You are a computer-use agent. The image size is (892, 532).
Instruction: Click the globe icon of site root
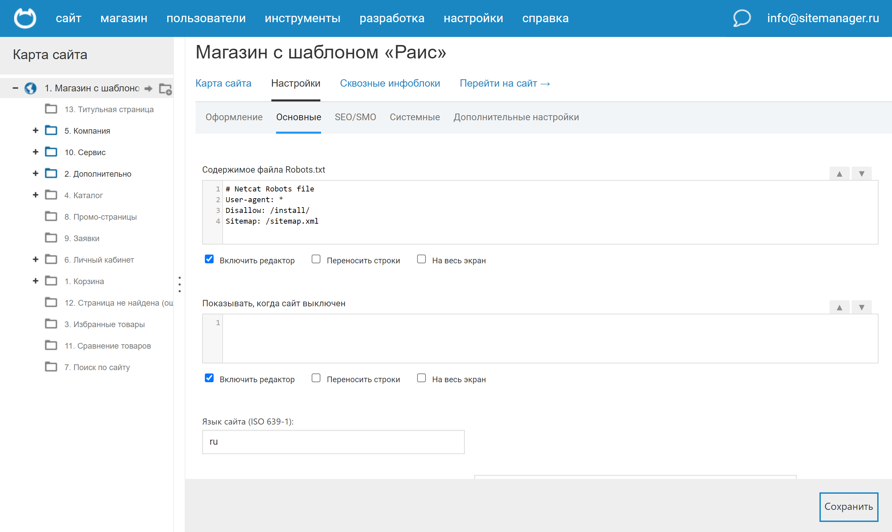point(31,88)
